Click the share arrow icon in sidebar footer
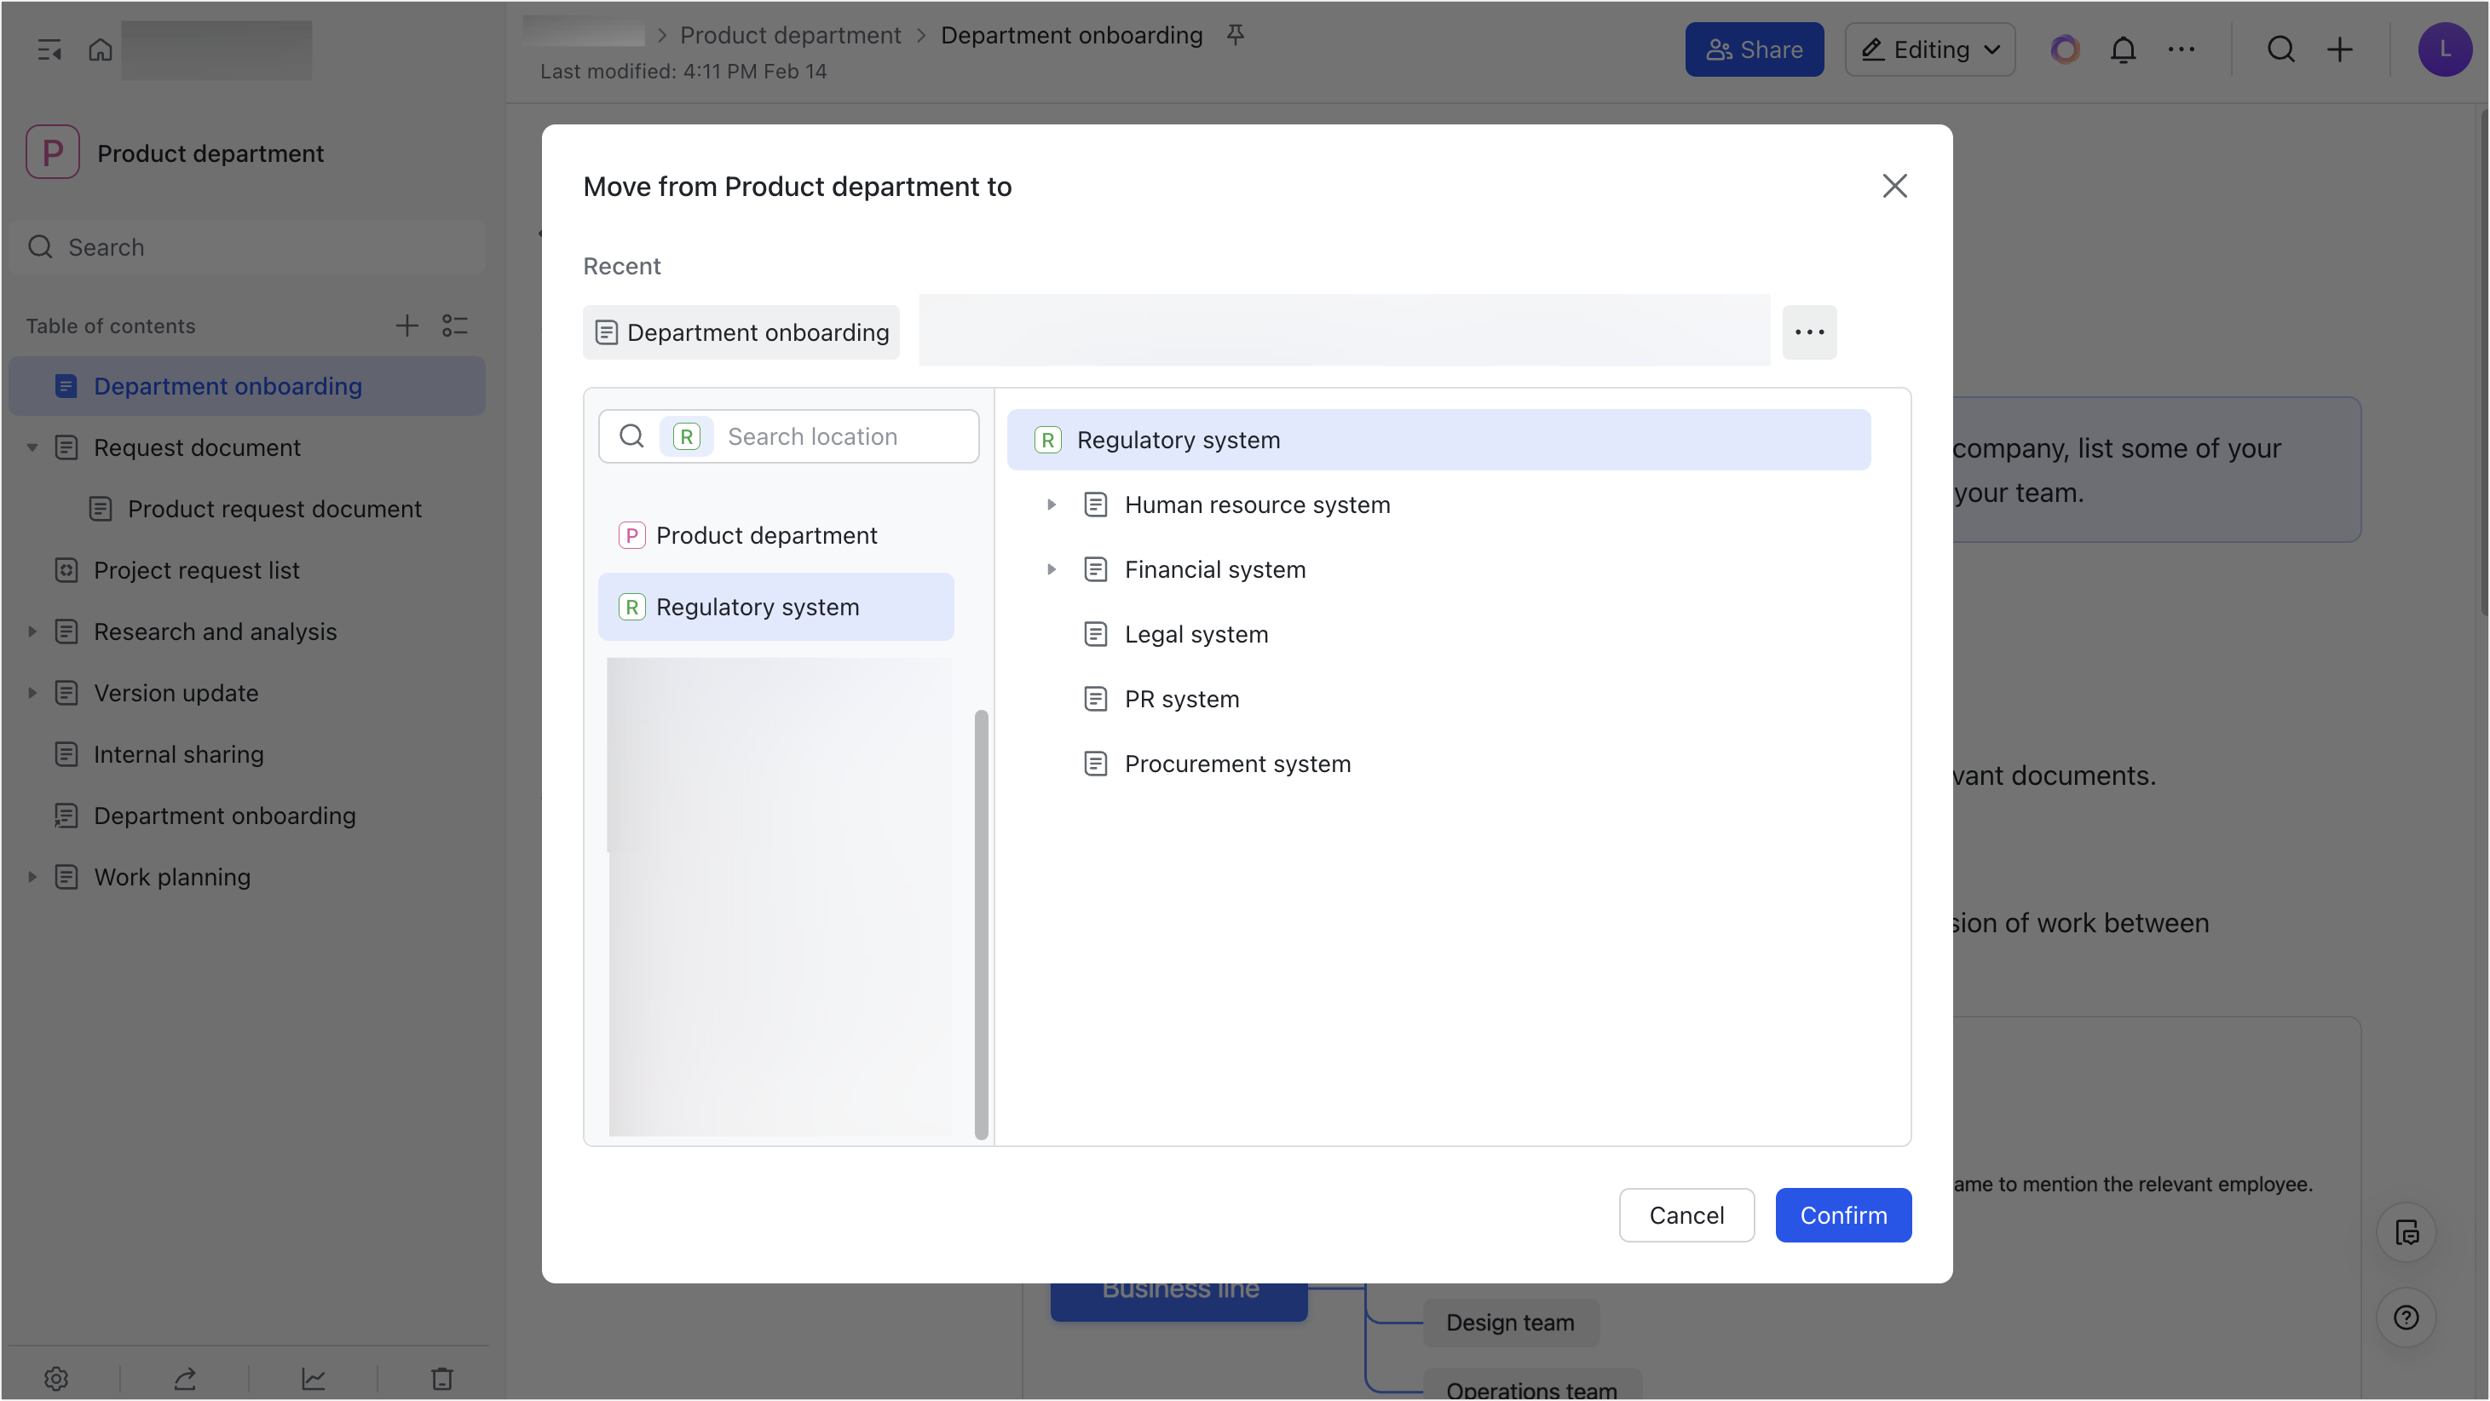Viewport: 2490px width, 1401px height. (185, 1378)
